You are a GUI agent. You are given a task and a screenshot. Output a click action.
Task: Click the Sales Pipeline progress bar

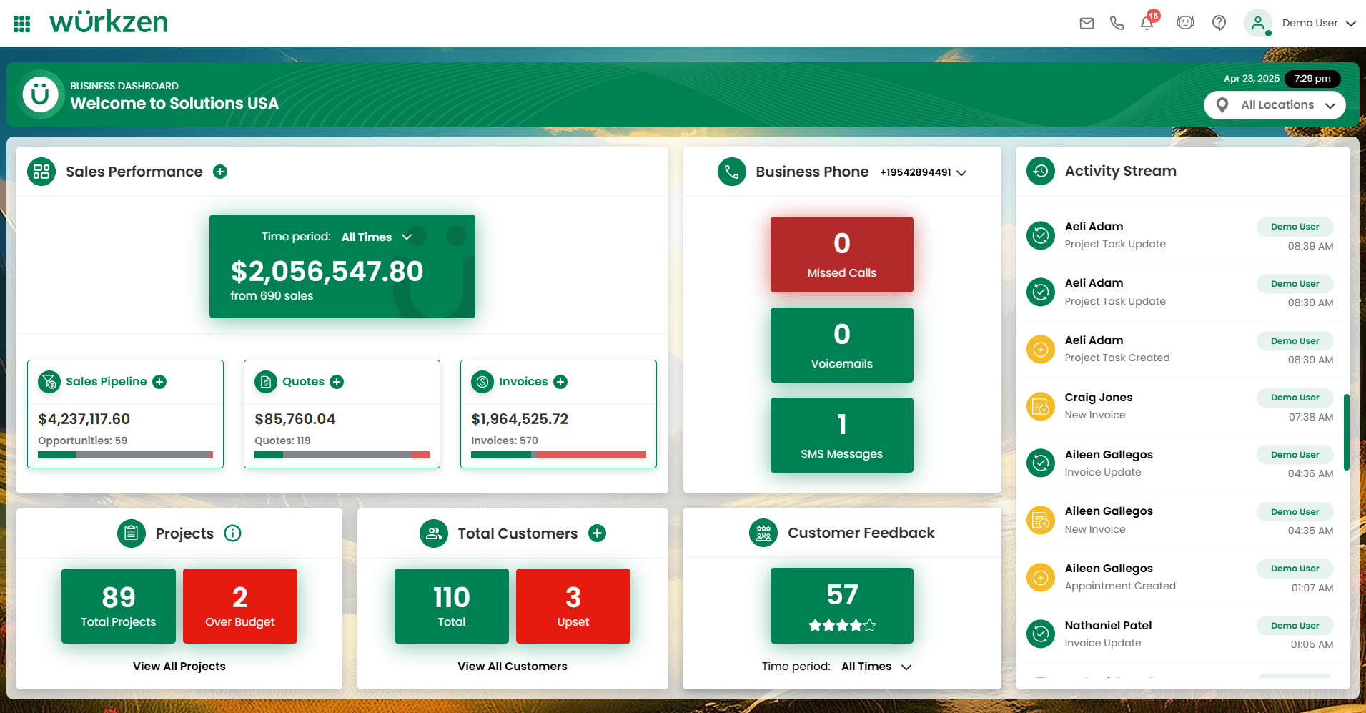125,455
